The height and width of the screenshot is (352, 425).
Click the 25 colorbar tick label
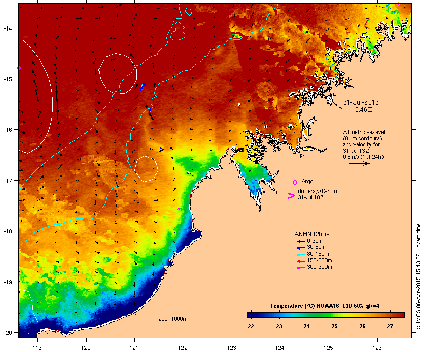(x=334, y=326)
